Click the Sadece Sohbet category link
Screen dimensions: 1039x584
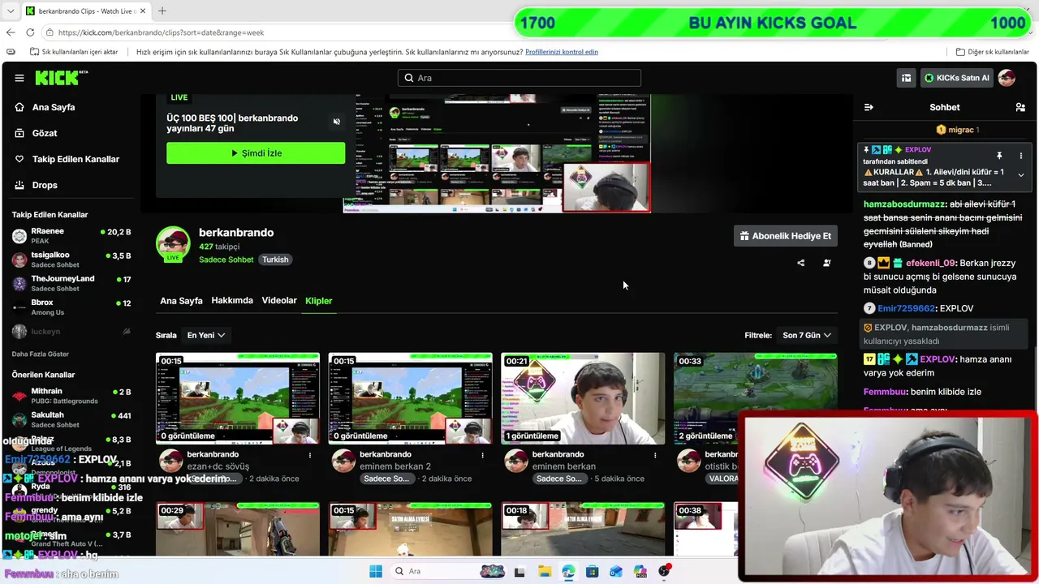point(226,260)
